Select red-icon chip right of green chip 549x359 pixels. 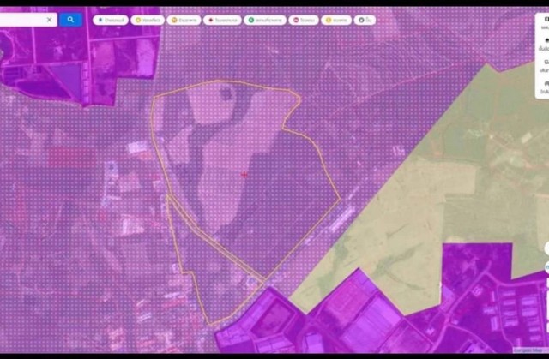(x=305, y=19)
